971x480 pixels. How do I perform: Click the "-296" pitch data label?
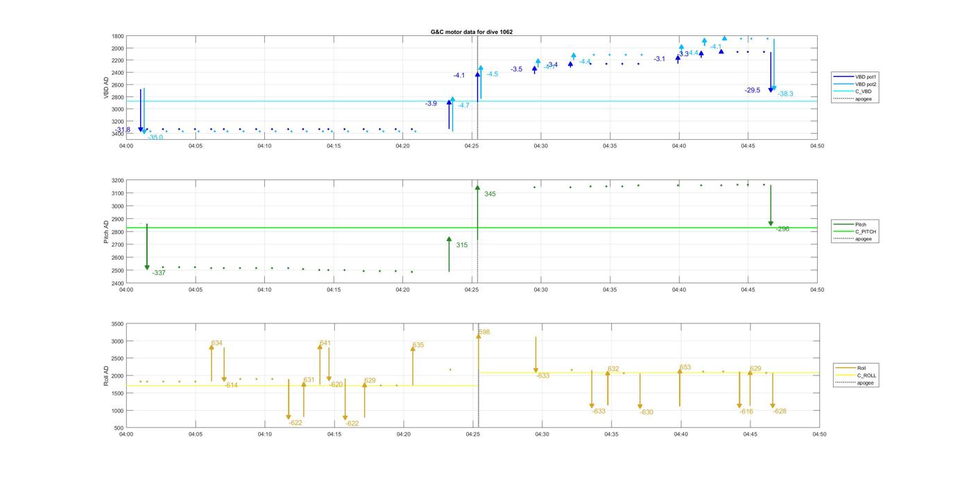[782, 229]
